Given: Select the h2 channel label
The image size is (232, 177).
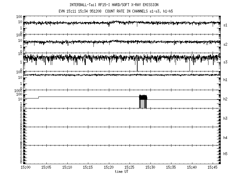Looking at the screenshot, I should coord(226,99).
